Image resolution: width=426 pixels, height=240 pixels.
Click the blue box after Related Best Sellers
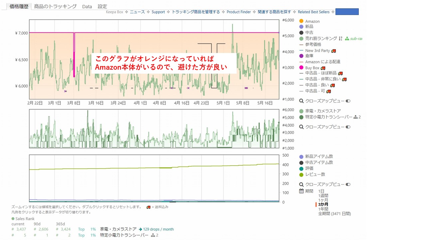pyautogui.click(x=347, y=12)
